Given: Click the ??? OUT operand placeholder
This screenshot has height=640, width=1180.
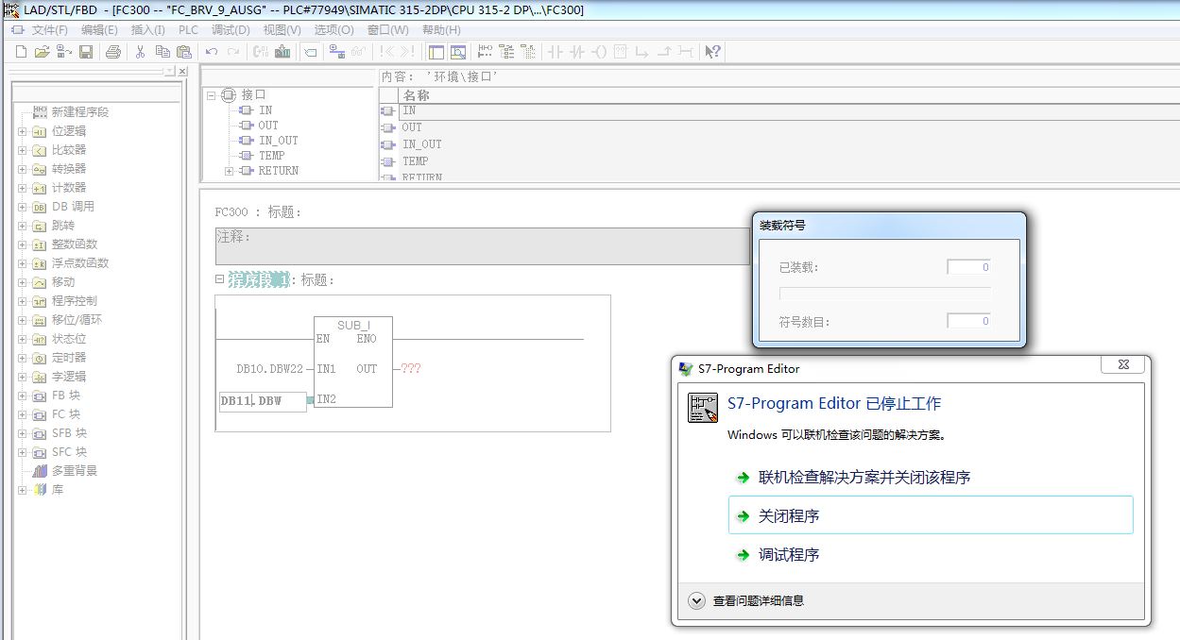Looking at the screenshot, I should tap(411, 369).
